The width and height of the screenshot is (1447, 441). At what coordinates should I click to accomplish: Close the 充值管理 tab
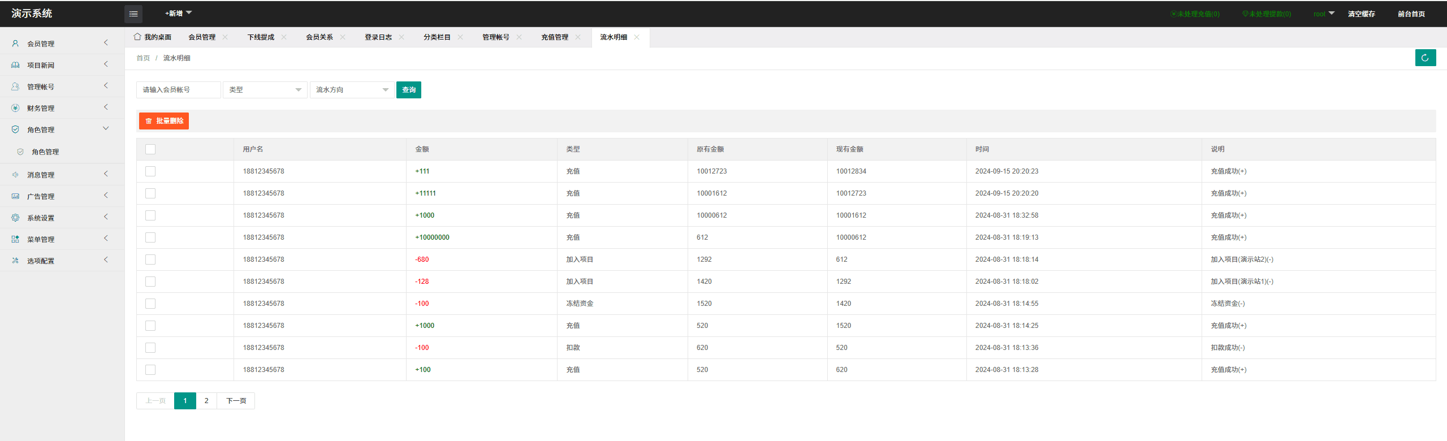click(578, 37)
